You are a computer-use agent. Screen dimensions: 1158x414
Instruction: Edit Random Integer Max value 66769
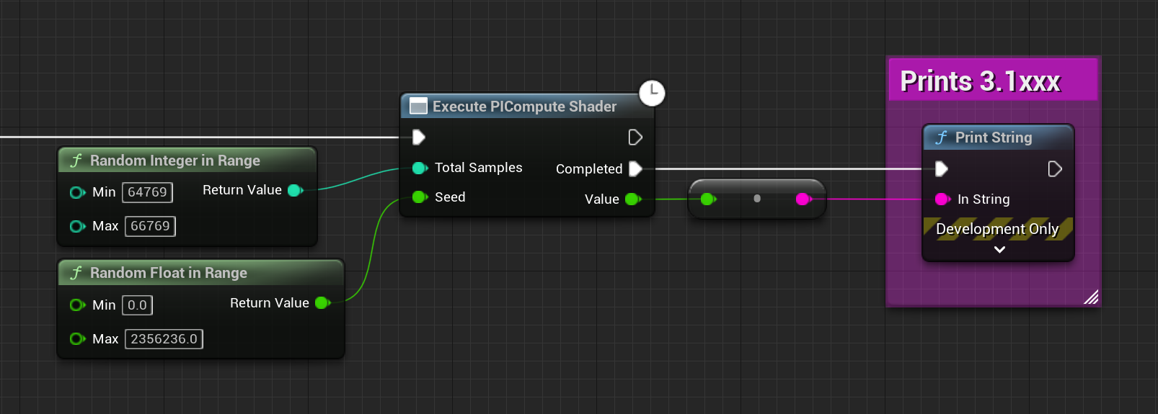coord(150,226)
